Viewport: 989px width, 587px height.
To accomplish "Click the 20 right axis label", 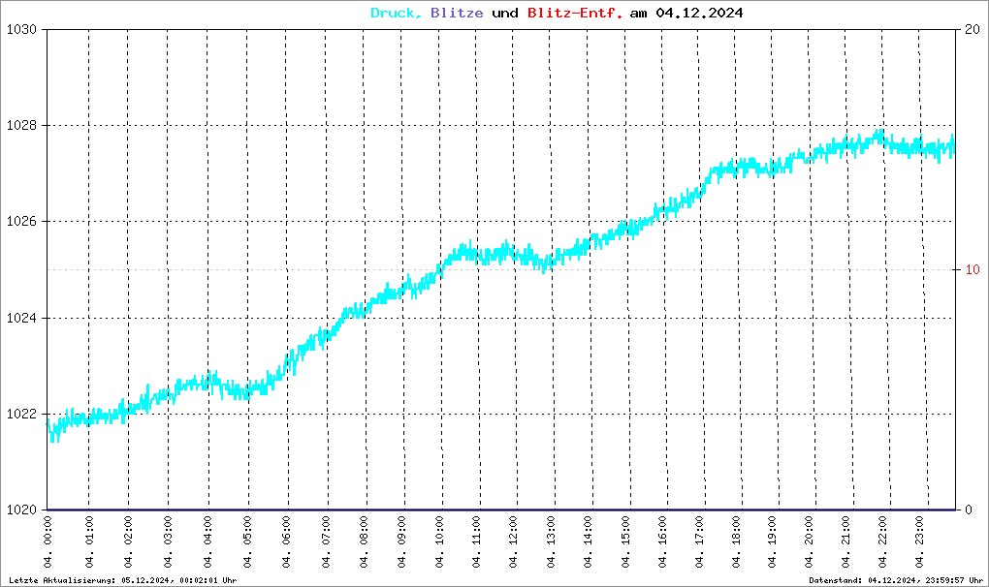I will point(972,30).
